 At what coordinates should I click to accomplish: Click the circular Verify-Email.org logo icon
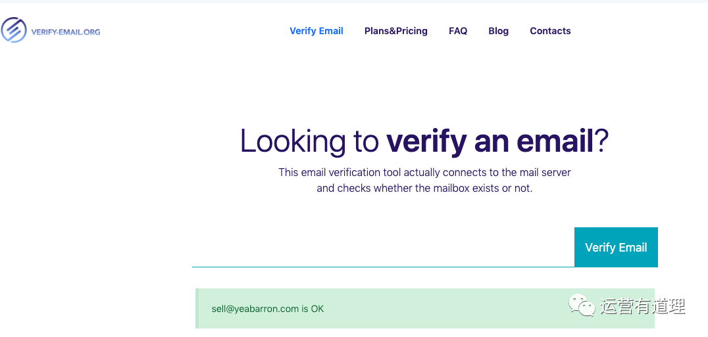click(14, 30)
